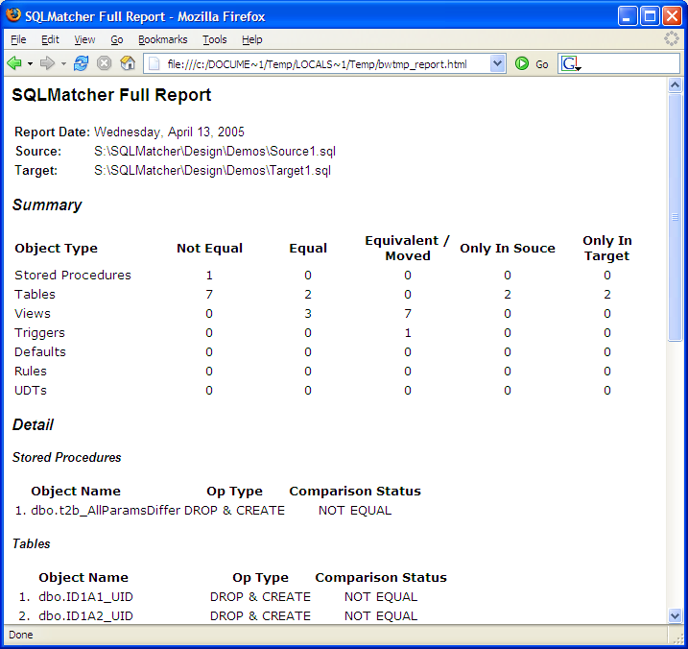Click the 'Stored Procedures' summary row label

pyautogui.click(x=73, y=276)
